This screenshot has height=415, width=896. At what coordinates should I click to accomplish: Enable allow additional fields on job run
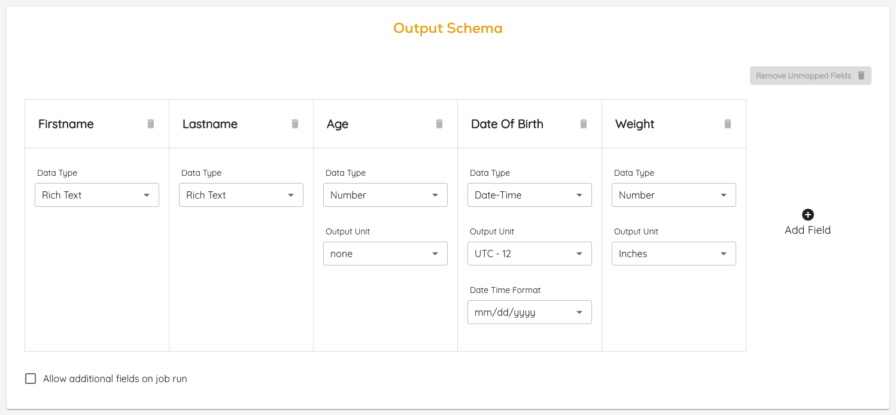point(31,379)
